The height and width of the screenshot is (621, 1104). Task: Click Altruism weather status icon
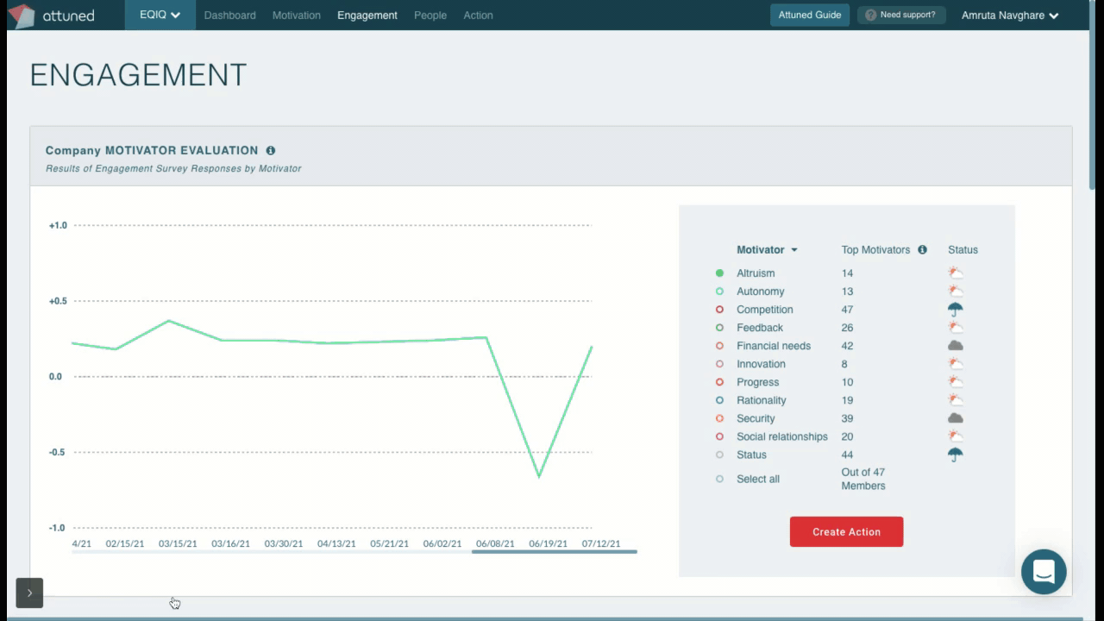point(955,273)
